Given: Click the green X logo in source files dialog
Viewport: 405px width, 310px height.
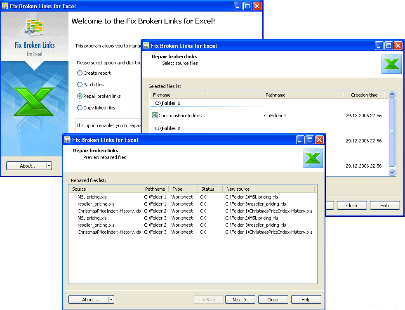Looking at the screenshot, I should click(391, 64).
